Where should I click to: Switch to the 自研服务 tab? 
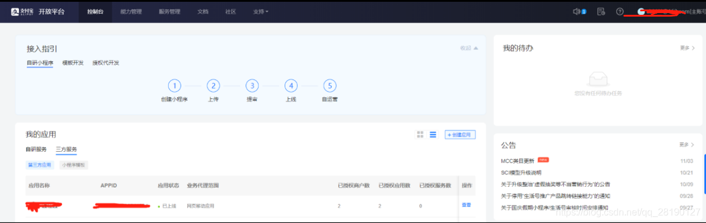tap(36, 149)
